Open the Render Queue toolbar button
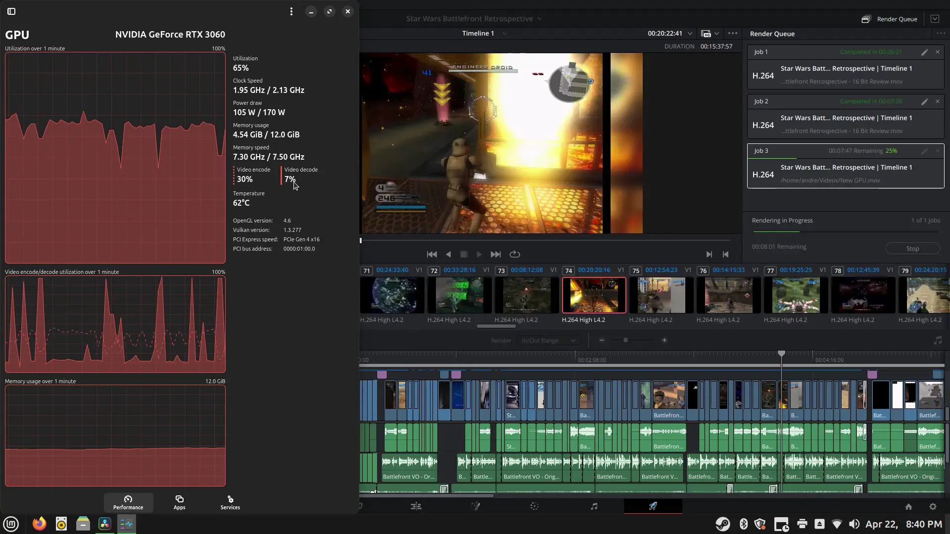This screenshot has width=950, height=534. click(x=890, y=19)
